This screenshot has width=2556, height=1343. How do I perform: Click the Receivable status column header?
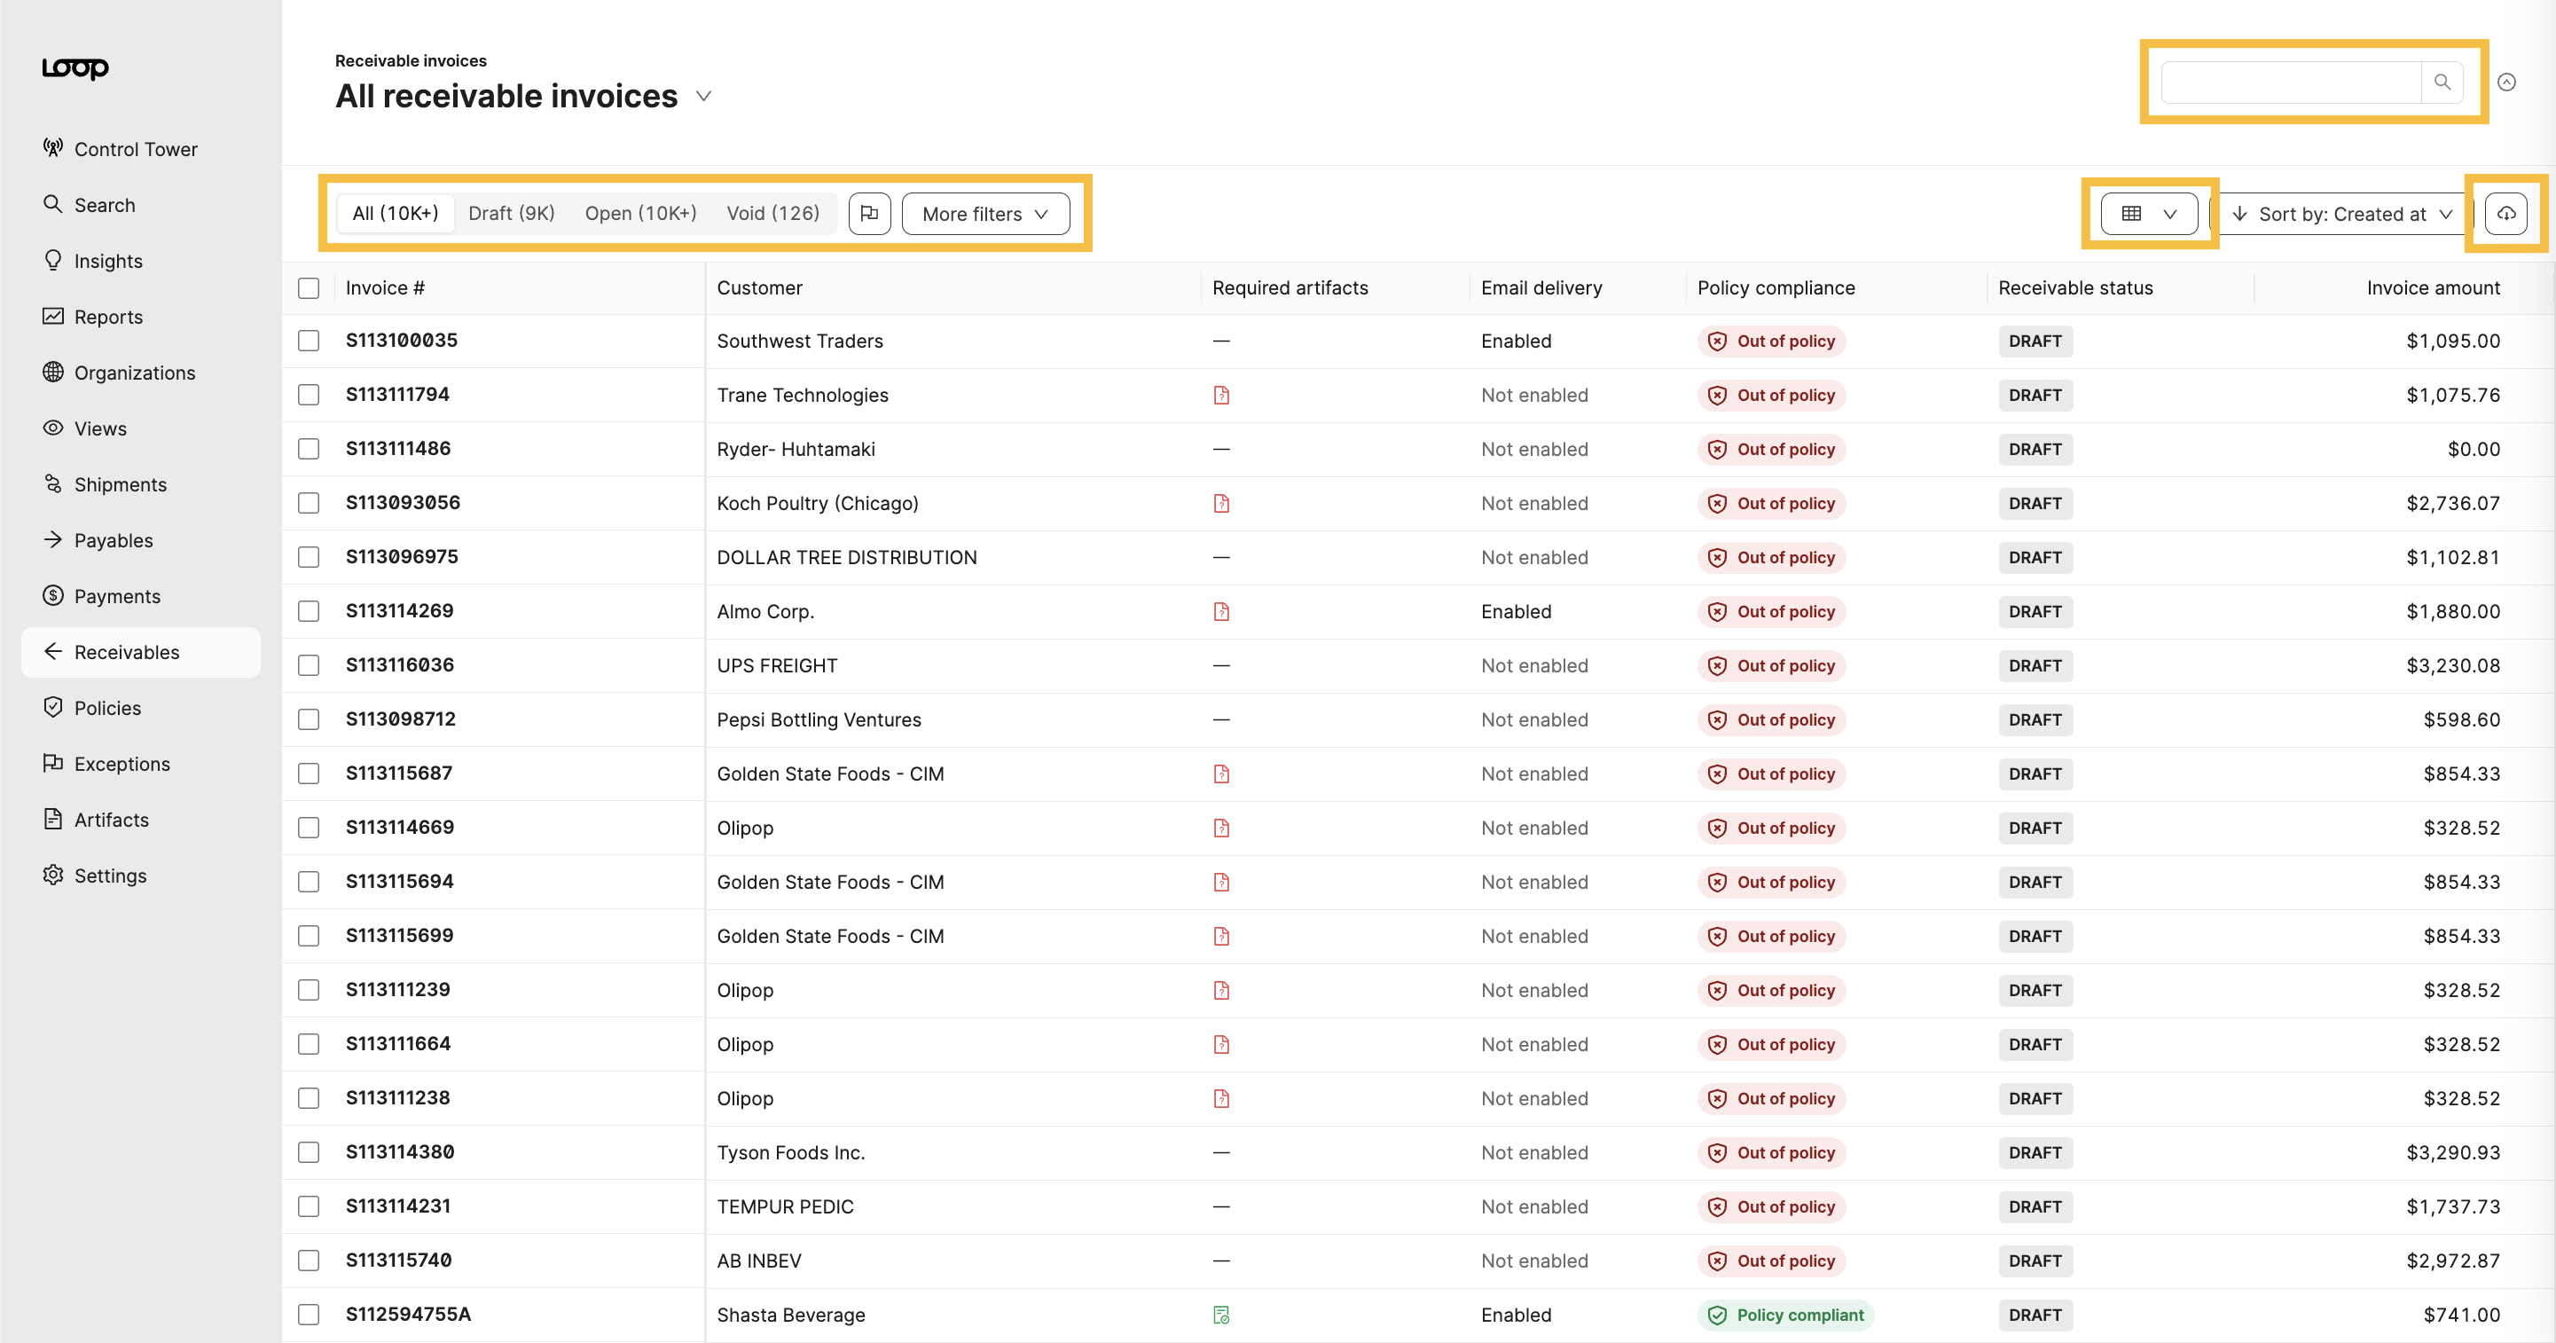pos(2074,288)
